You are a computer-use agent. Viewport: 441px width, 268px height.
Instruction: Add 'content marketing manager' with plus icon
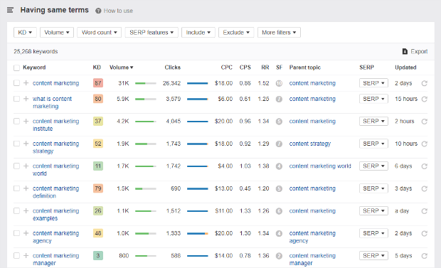pos(26,255)
